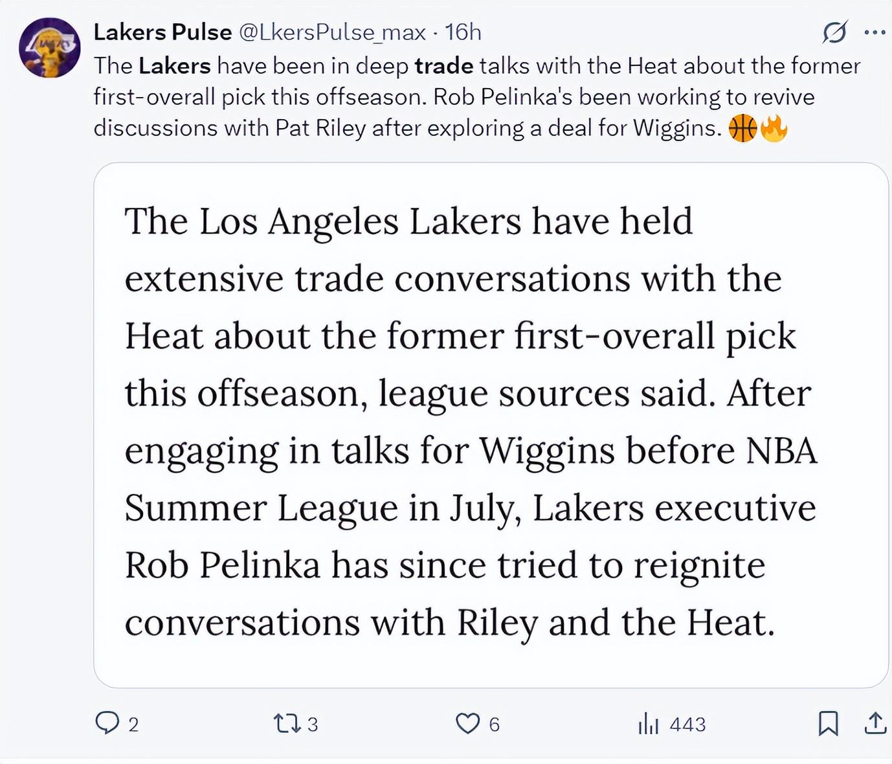Open view analytics bar chart icon
This screenshot has height=764, width=892.
tap(648, 723)
